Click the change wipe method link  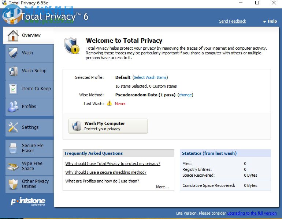coord(185,95)
